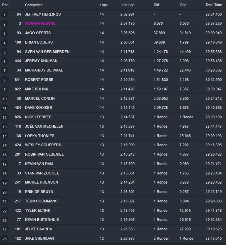Click the Diff column header
The width and height of the screenshot is (226, 245).
(x=157, y=5)
